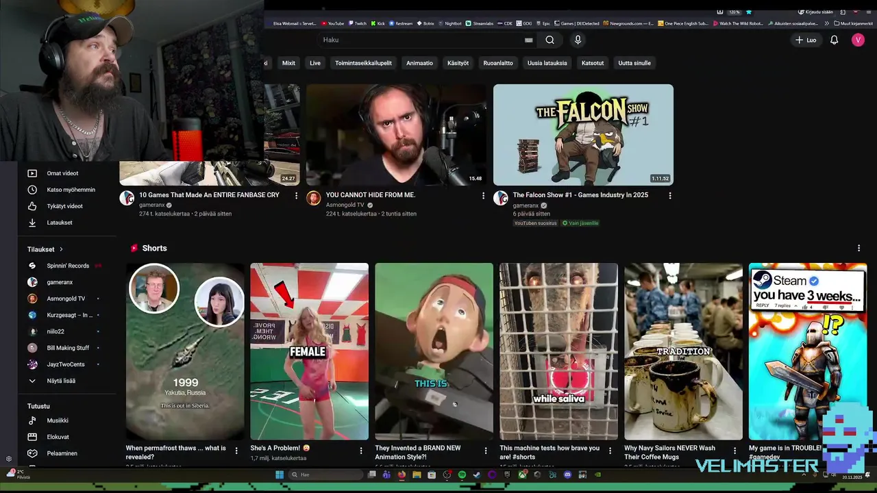
Task: Open the Twitch bookmark
Action: click(357, 23)
